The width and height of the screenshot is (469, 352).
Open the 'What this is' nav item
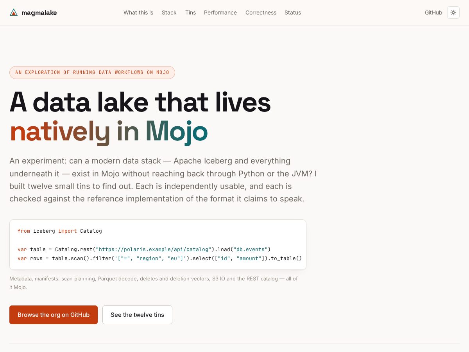[x=138, y=13]
